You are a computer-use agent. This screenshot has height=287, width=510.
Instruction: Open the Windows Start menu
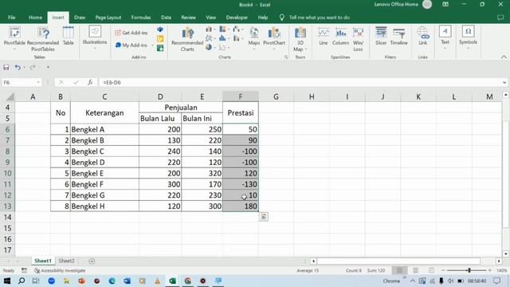[x=7, y=281]
